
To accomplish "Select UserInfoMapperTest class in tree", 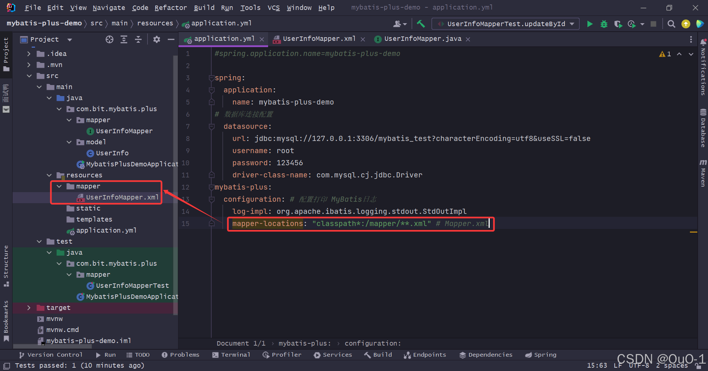I will (132, 286).
